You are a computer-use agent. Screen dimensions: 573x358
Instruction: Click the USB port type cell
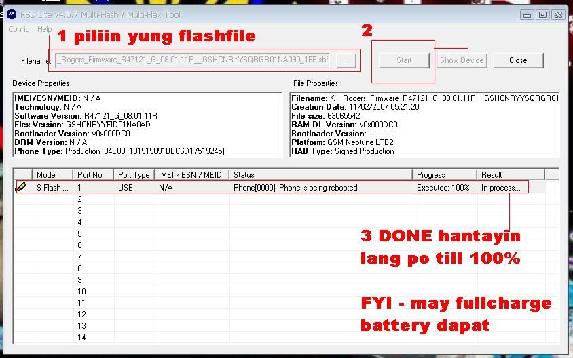click(x=126, y=188)
